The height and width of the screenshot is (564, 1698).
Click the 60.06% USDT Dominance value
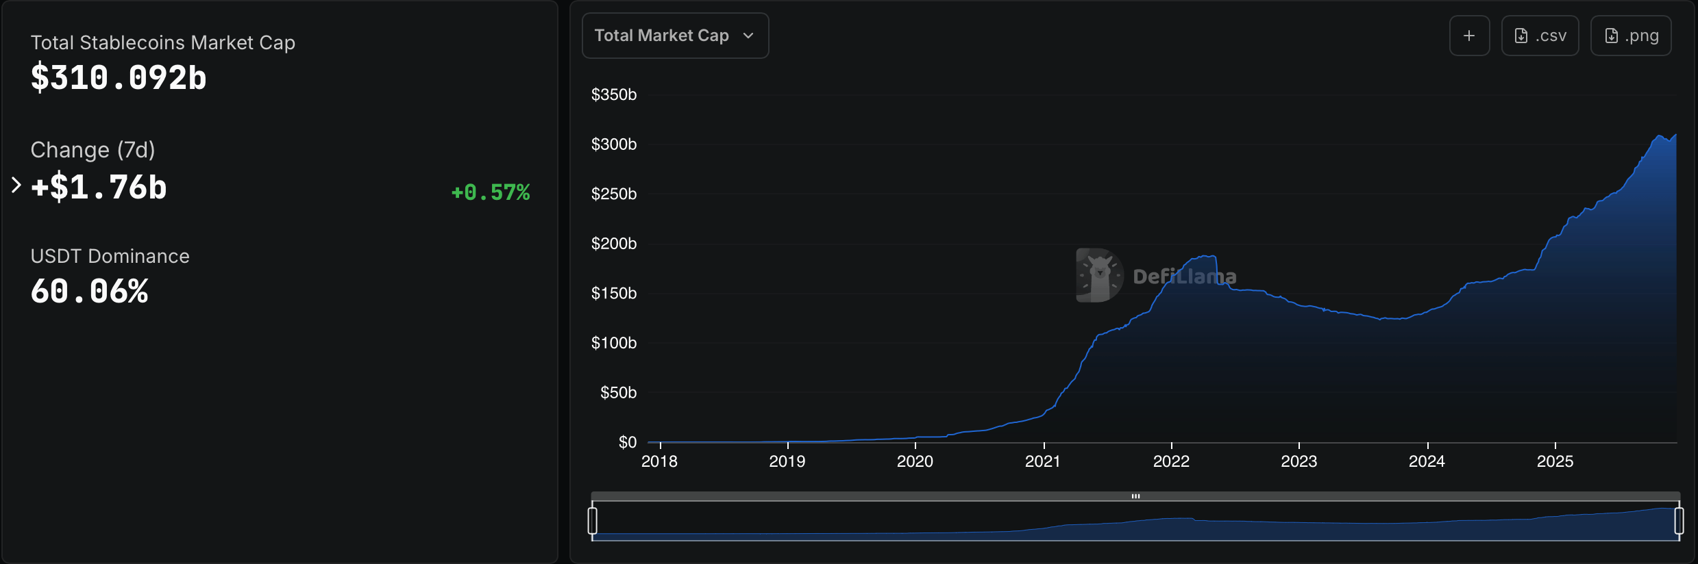(90, 292)
